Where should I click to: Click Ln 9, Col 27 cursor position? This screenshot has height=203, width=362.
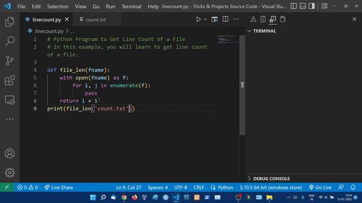[x=128, y=187]
